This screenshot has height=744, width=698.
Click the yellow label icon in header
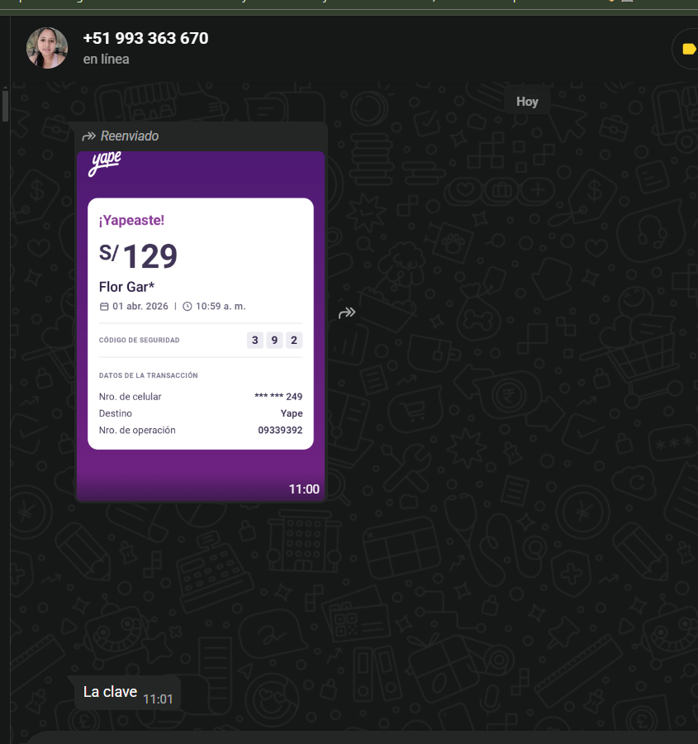coord(689,49)
